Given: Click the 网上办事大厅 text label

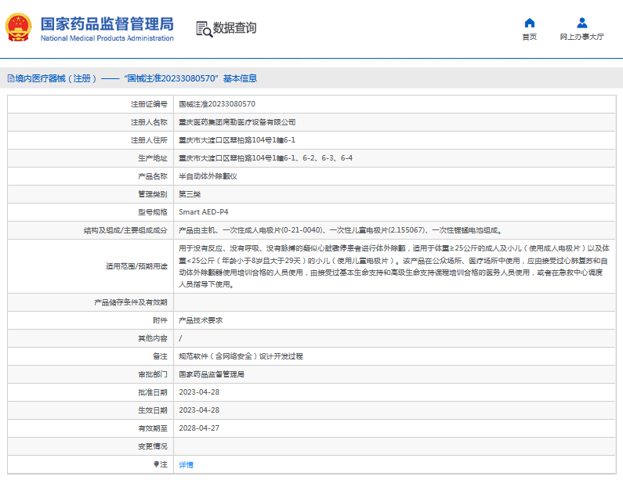Looking at the screenshot, I should (x=581, y=37).
